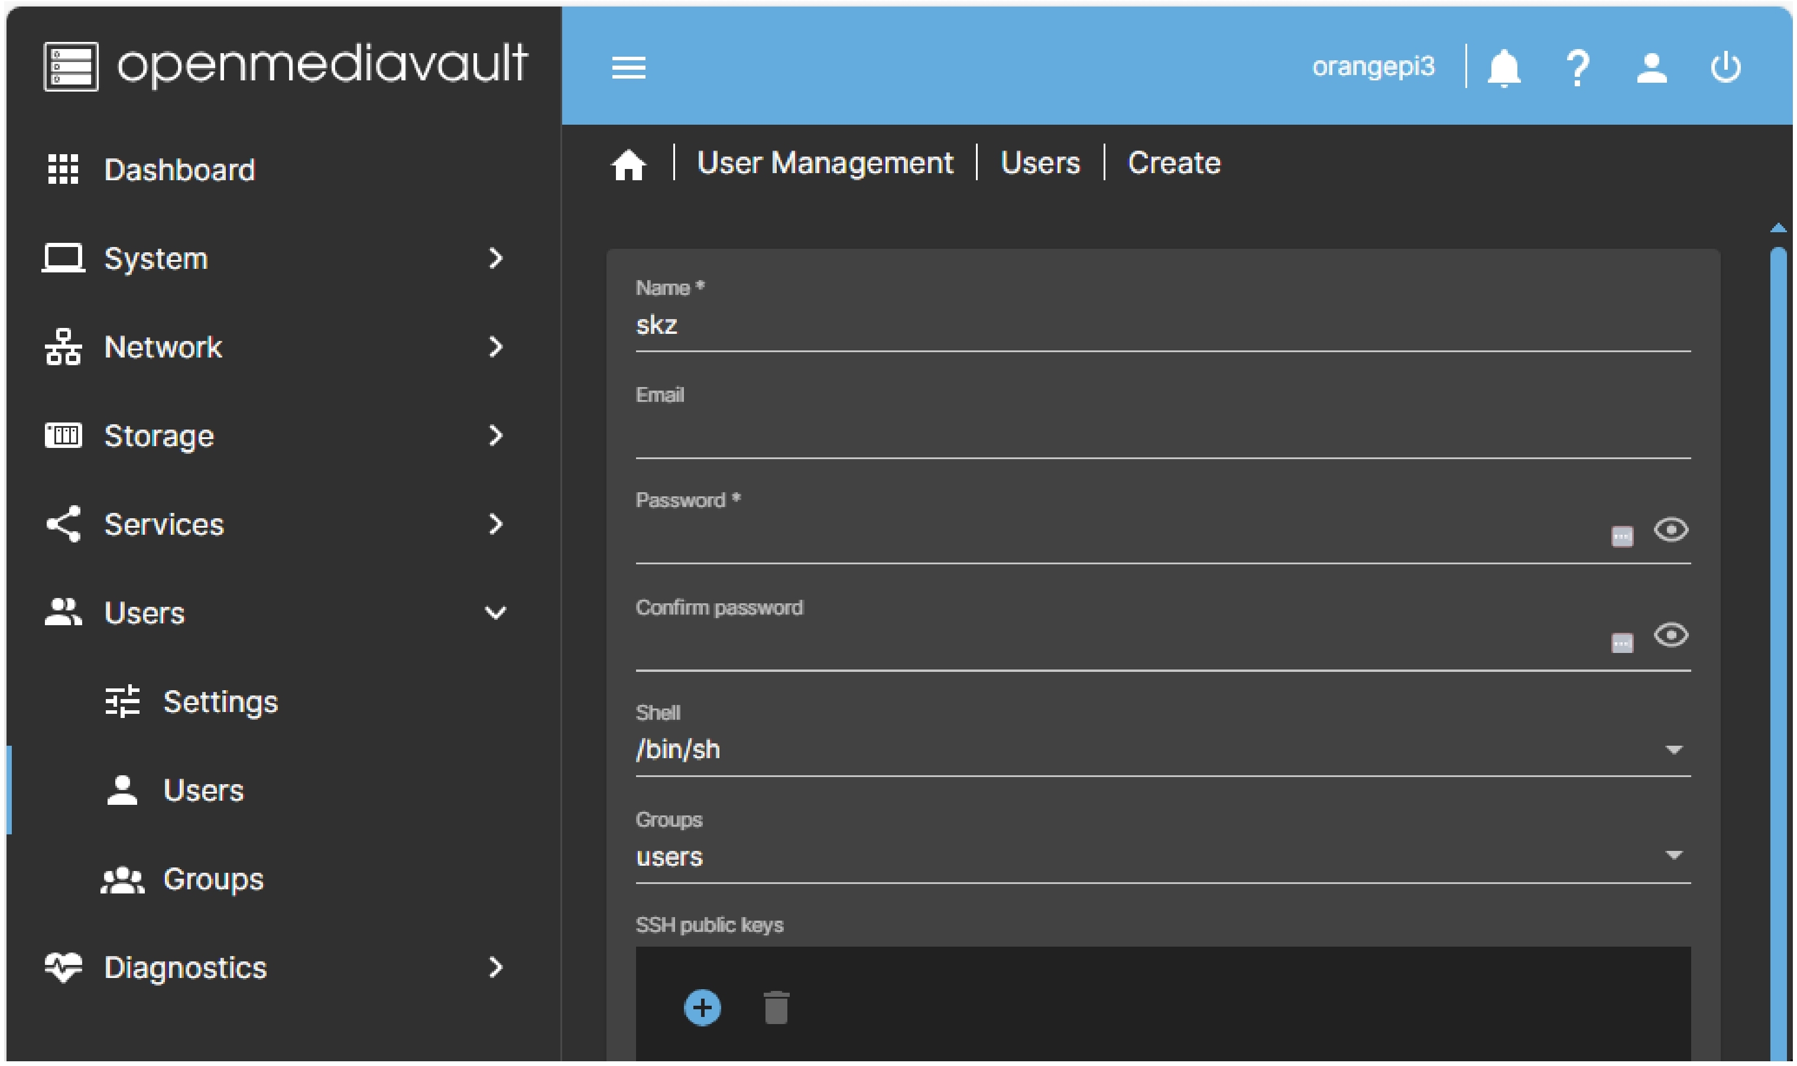Expand the Diagnostics menu chevron
The height and width of the screenshot is (1066, 1797).
[x=495, y=967]
